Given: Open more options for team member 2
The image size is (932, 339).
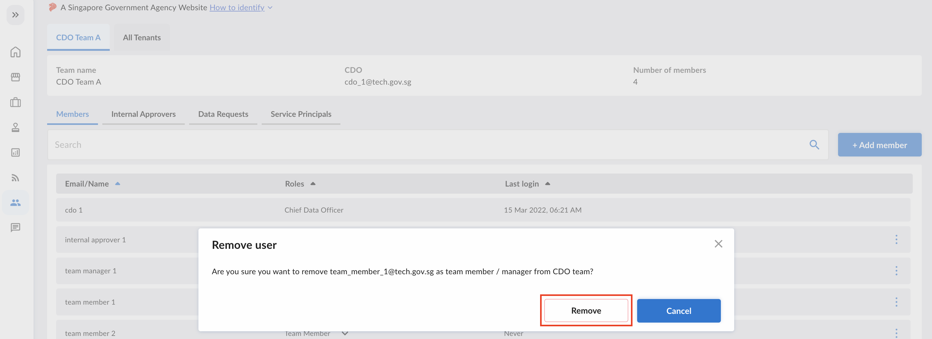Looking at the screenshot, I should (x=896, y=333).
